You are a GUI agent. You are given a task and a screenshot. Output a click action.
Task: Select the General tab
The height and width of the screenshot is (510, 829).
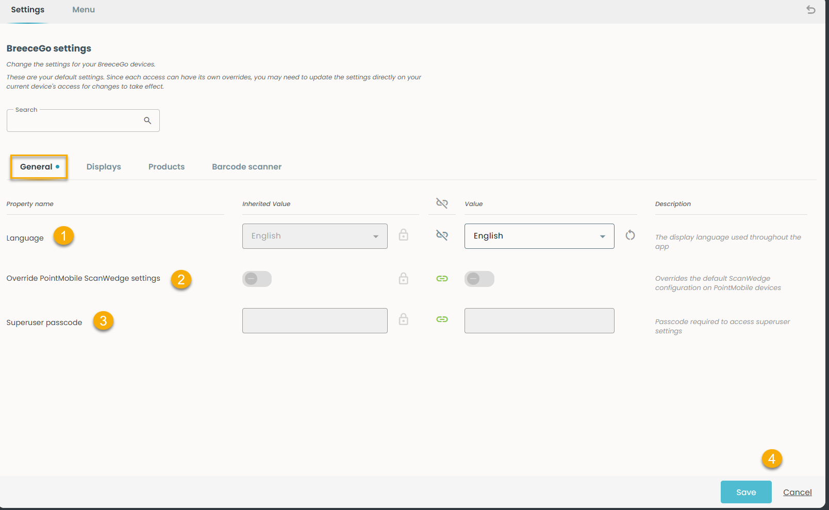pos(39,167)
